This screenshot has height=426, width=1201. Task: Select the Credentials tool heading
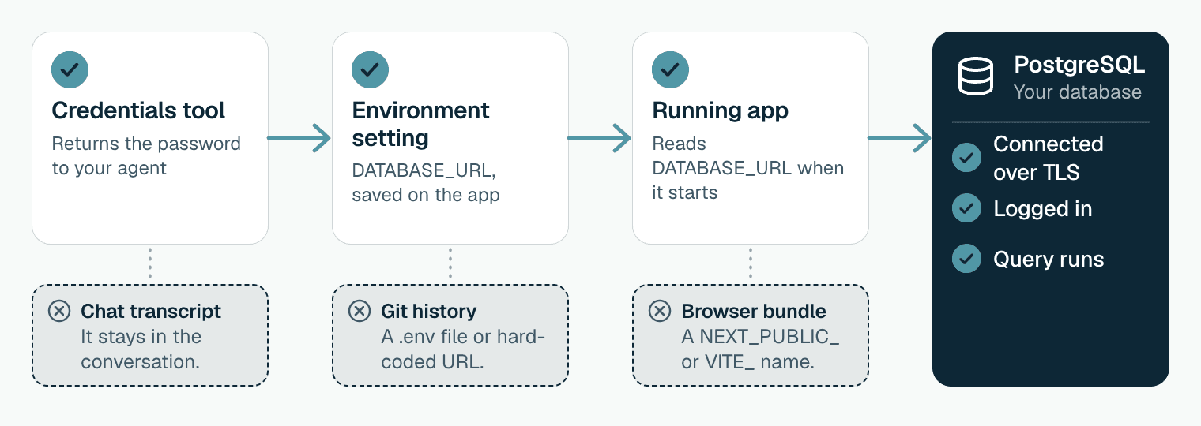tap(138, 110)
